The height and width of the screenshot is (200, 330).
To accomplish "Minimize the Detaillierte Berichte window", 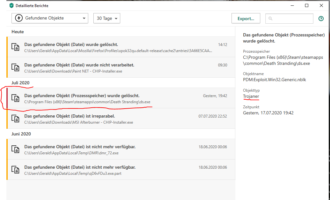I will pos(292,6).
